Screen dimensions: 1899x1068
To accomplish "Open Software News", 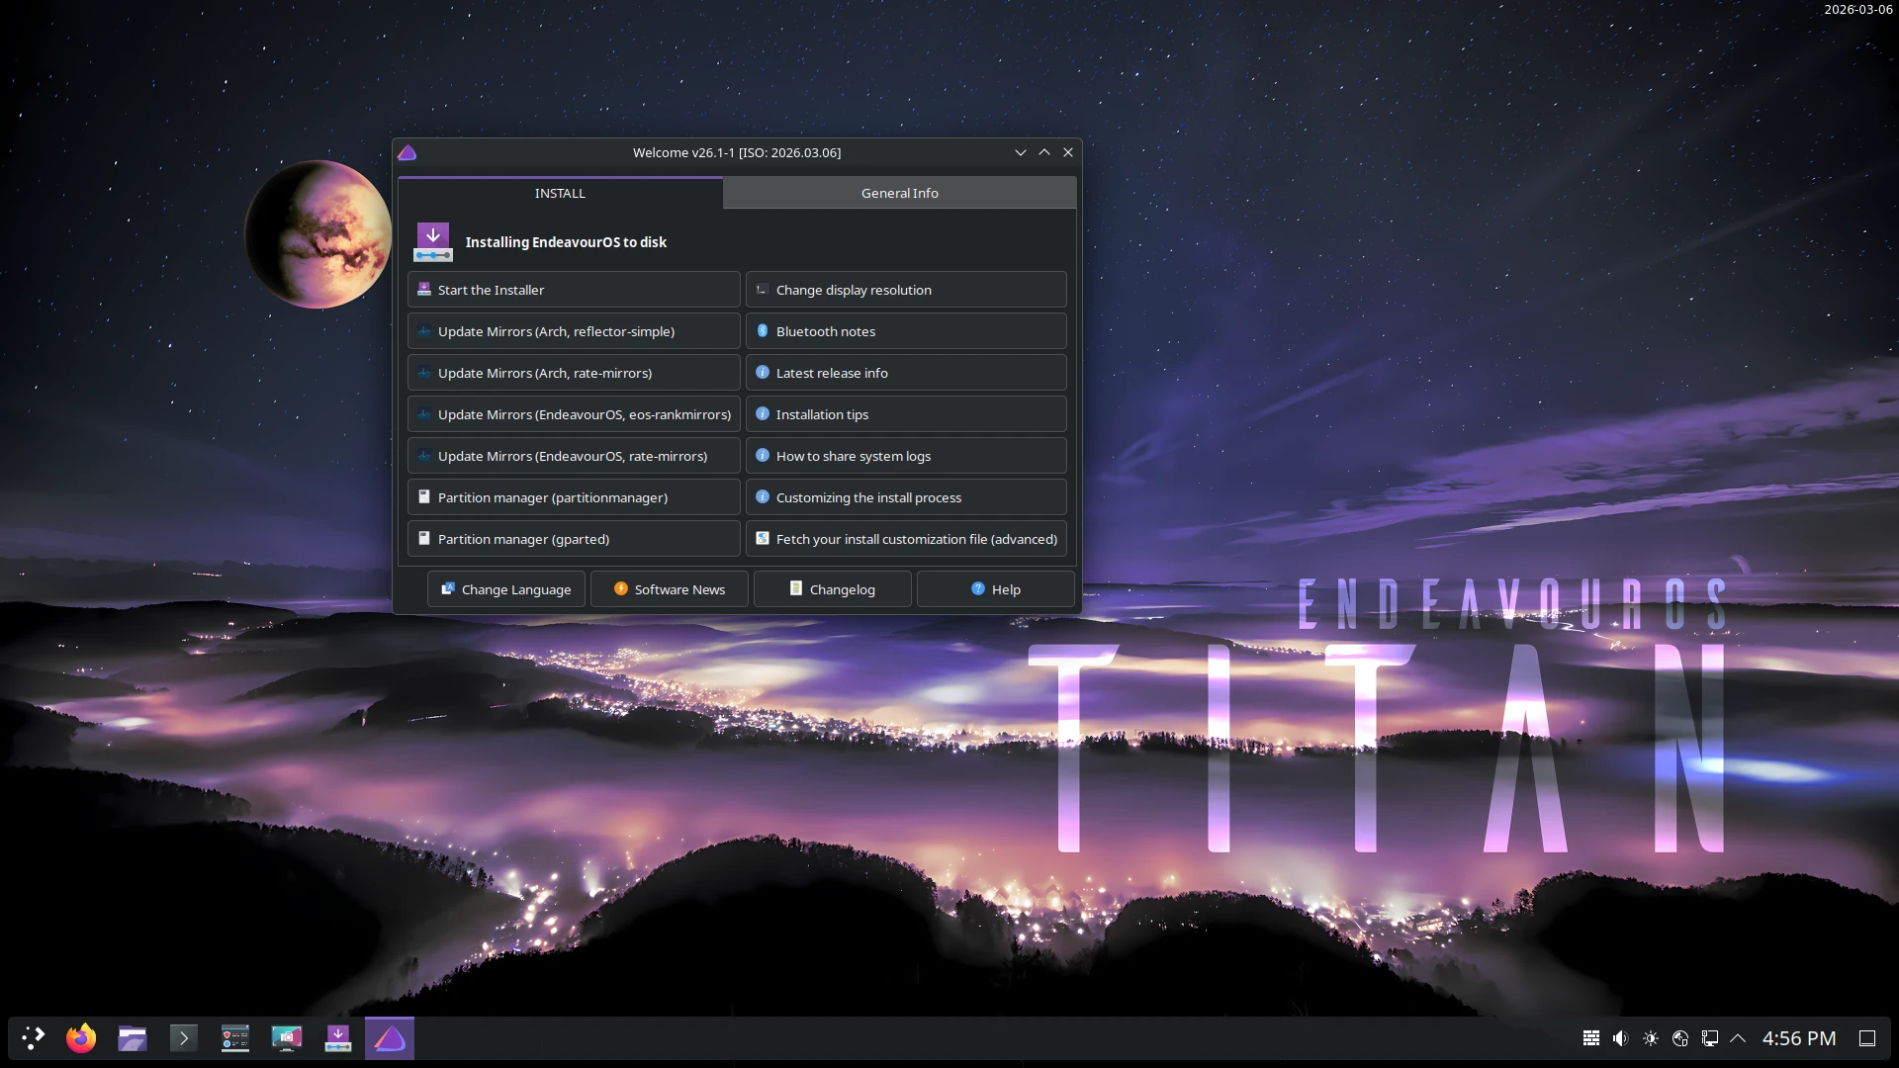I will pyautogui.click(x=670, y=589).
